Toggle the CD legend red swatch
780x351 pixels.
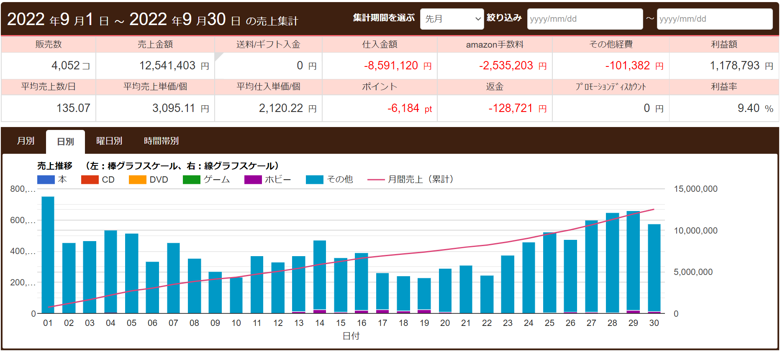[90, 180]
